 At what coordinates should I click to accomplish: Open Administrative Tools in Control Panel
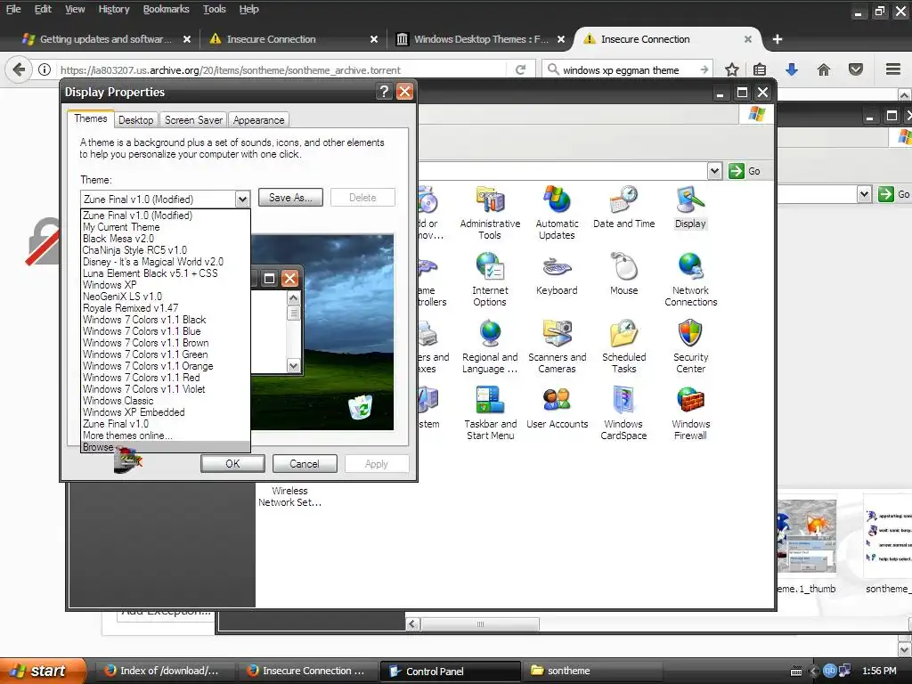coord(490,213)
